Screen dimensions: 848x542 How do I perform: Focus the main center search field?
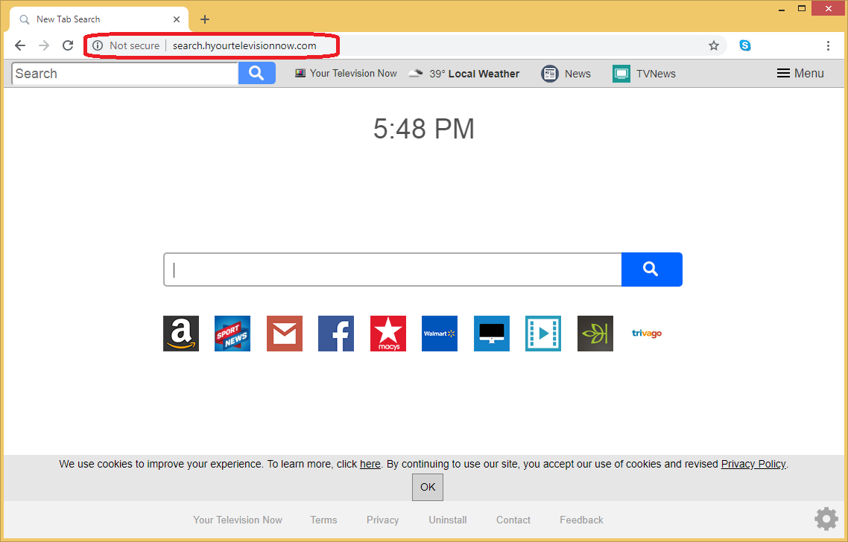click(393, 270)
